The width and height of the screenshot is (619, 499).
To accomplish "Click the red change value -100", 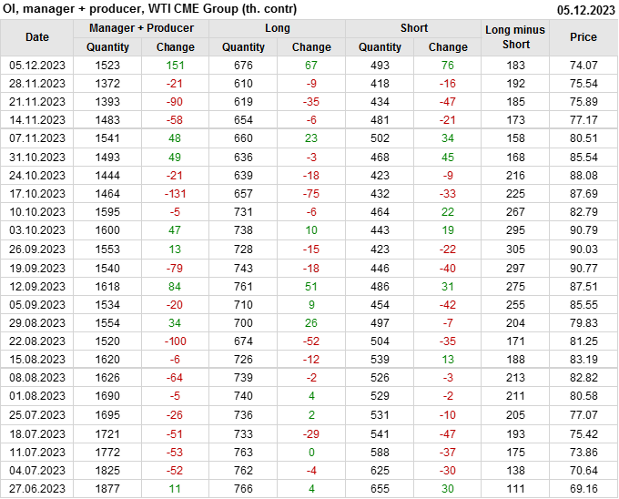I will 176,341.
